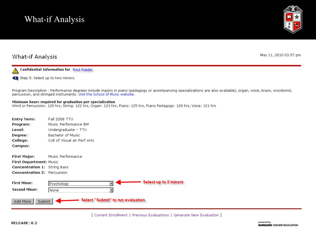The image size is (316, 237).
Task: Click the 'Music Performance BM' program value
Action: click(69, 124)
